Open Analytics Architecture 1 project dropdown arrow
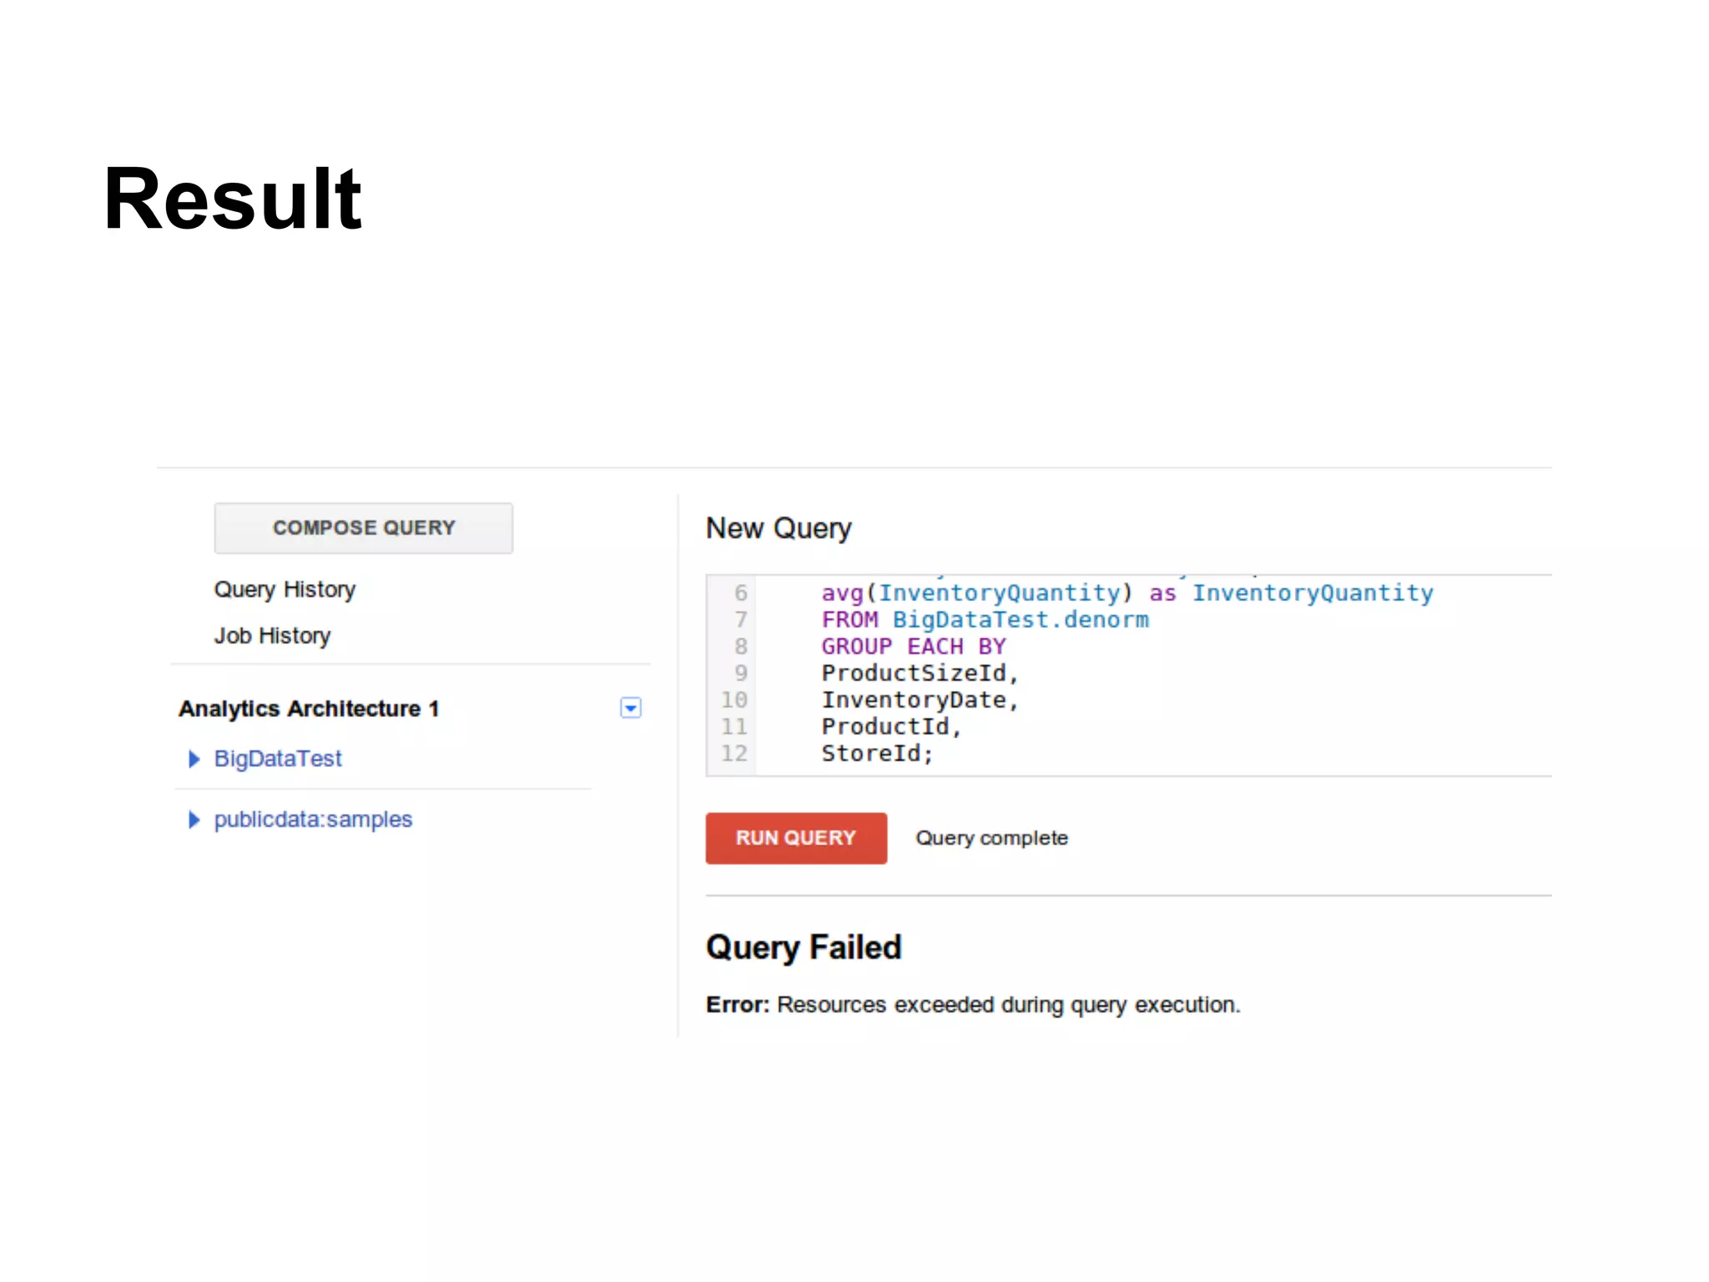The image size is (1709, 1282). pos(631,709)
